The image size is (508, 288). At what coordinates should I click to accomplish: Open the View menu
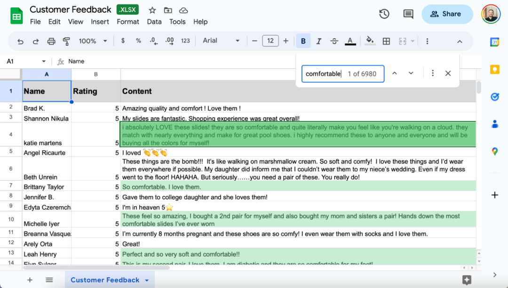click(75, 22)
